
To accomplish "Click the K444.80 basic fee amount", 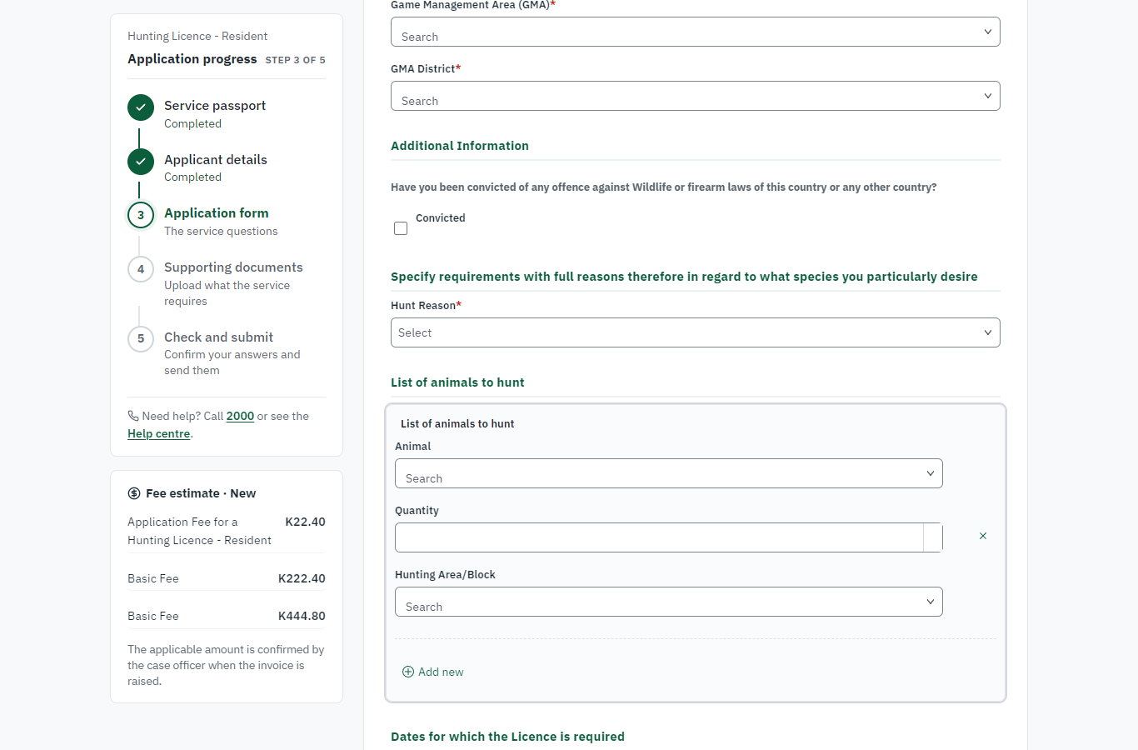I will pos(302,616).
